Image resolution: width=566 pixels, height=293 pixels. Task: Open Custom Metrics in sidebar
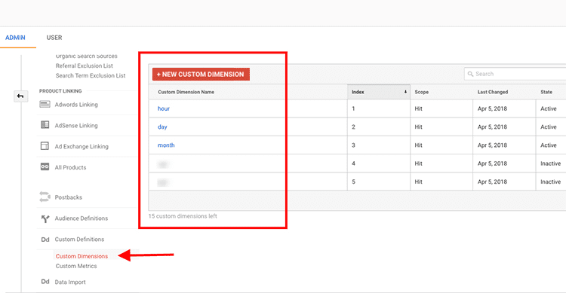pos(76,266)
